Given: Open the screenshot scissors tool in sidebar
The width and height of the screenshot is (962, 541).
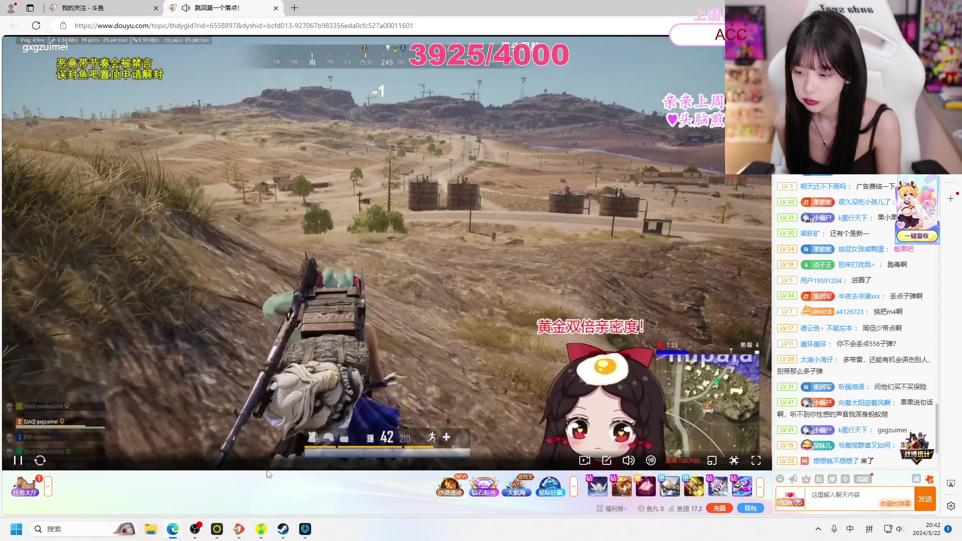Looking at the screenshot, I should (951, 483).
